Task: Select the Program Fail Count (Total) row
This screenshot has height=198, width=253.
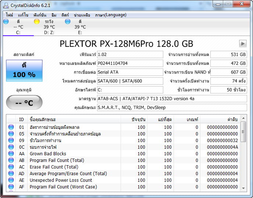Action: [x=123, y=160]
